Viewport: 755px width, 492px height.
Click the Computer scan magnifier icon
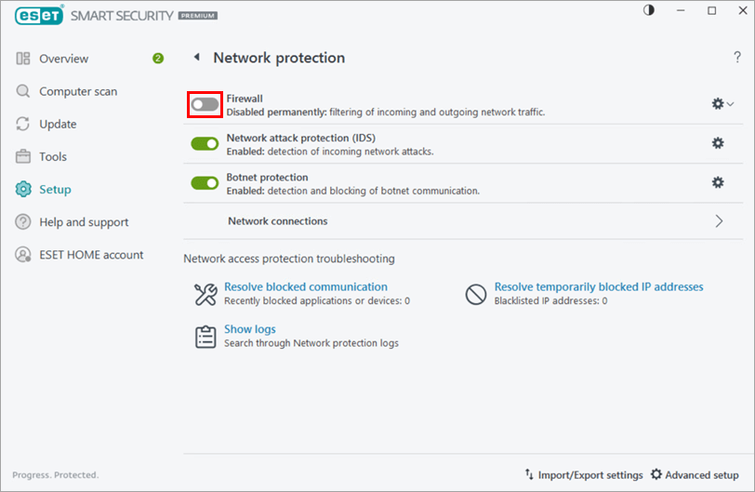click(x=22, y=91)
